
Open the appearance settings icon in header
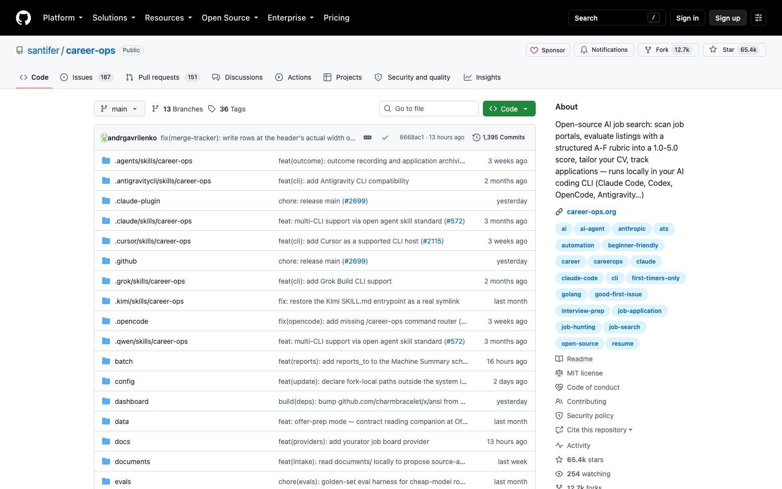tap(759, 18)
